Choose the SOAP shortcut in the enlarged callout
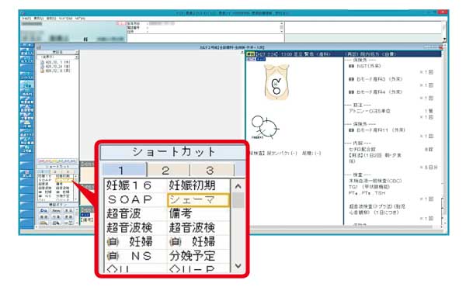The width and height of the screenshot is (466, 287). pyautogui.click(x=130, y=200)
